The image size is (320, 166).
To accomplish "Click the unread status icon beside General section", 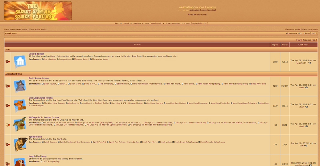I will tap(8, 61).
